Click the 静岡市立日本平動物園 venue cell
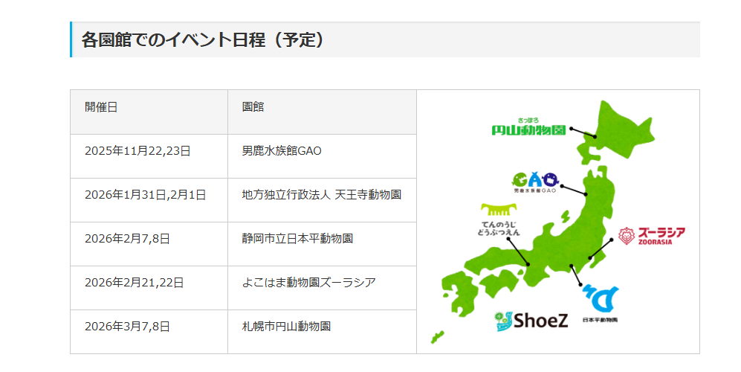This screenshot has width=741, height=372. [x=297, y=239]
